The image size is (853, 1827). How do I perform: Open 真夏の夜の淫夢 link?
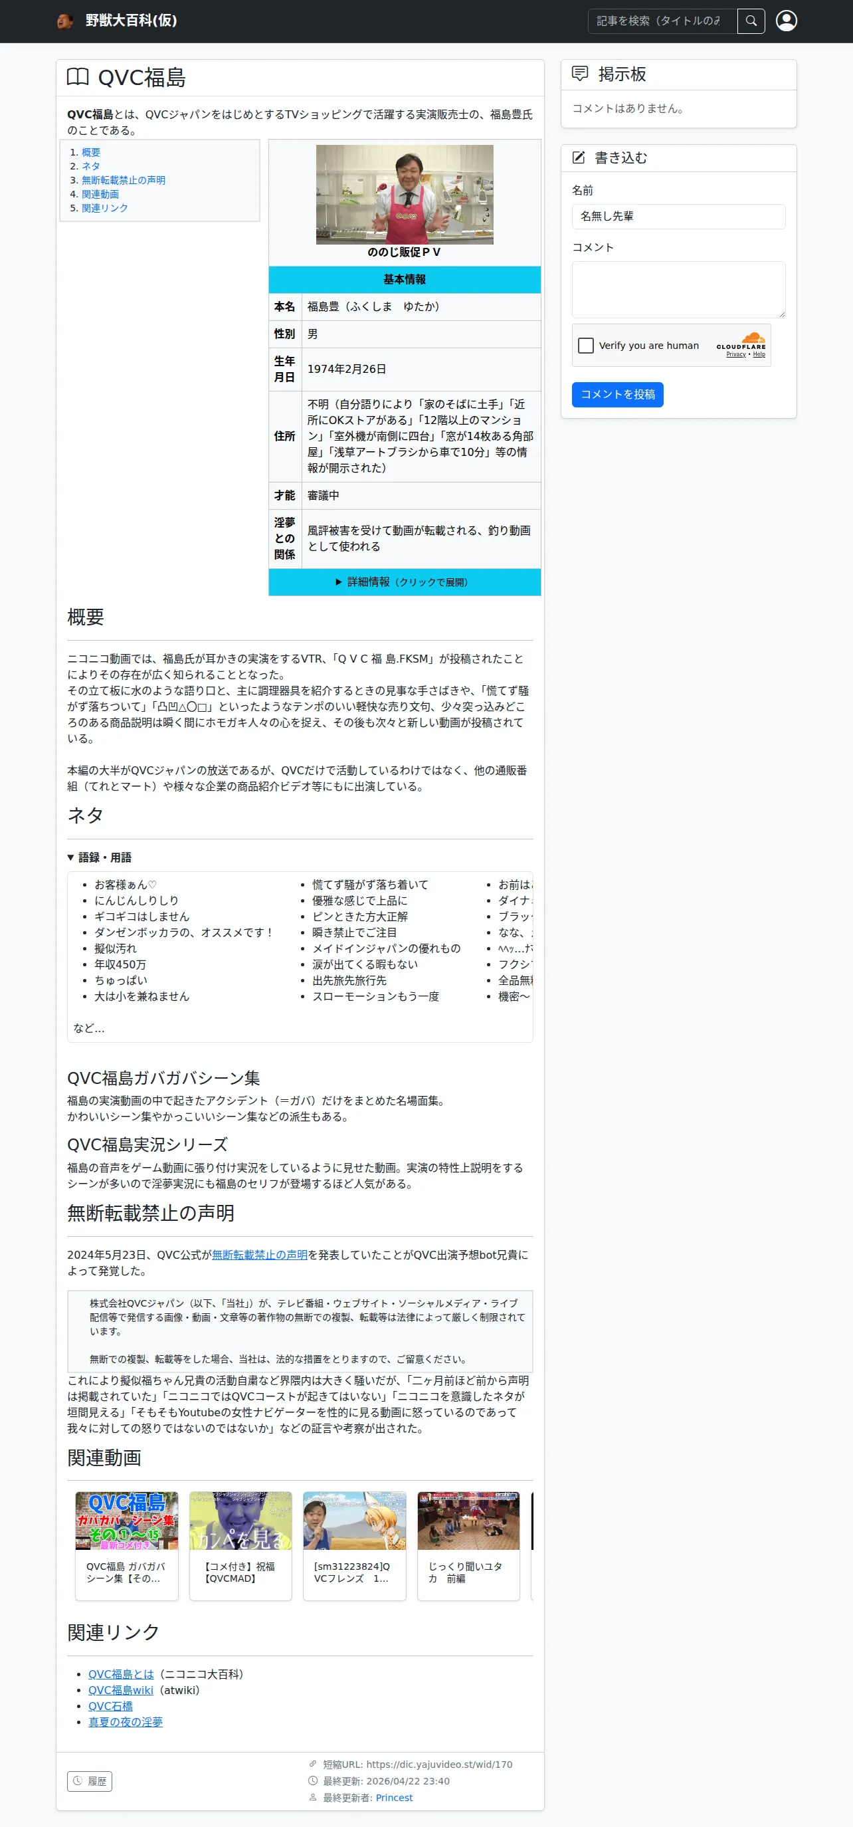pos(126,1722)
